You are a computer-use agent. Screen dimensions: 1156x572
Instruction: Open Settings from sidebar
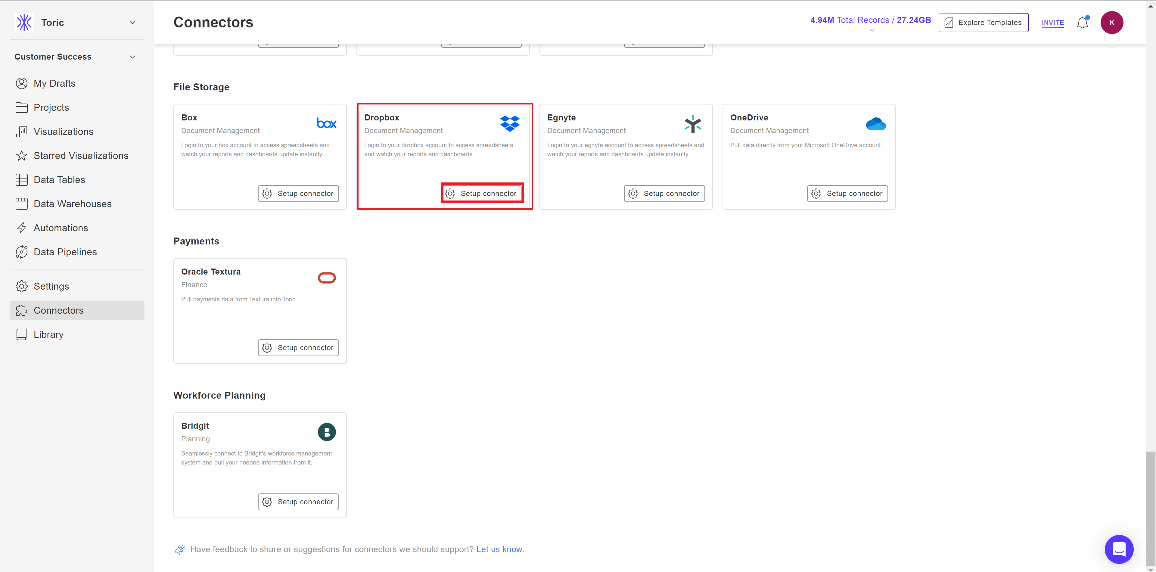[77, 286]
